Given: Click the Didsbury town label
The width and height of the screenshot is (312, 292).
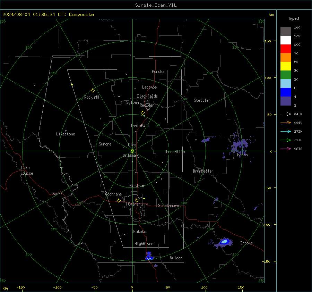Looking at the screenshot, I should click(131, 156).
